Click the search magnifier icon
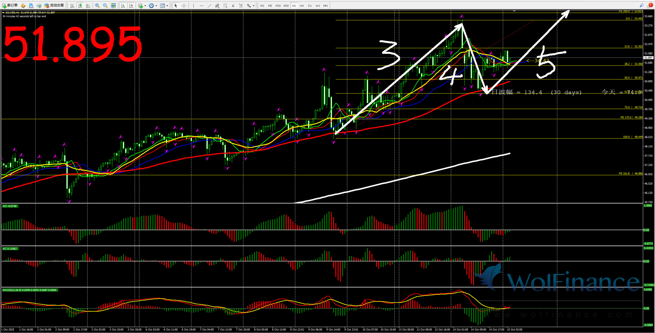This screenshot has height=333, width=655. coord(642,6)
